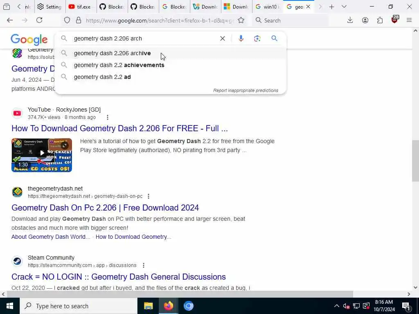Open the Extensions panel
Image resolution: width=419 pixels, height=314 pixels.
click(380, 20)
